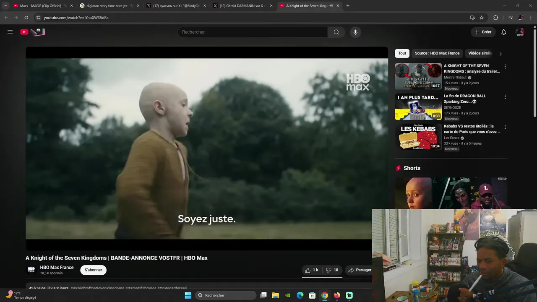Open Windows Start menu
The width and height of the screenshot is (537, 302).
pyautogui.click(x=188, y=295)
